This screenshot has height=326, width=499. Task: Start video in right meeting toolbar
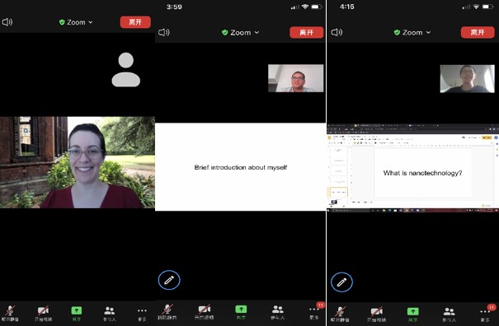(x=376, y=314)
